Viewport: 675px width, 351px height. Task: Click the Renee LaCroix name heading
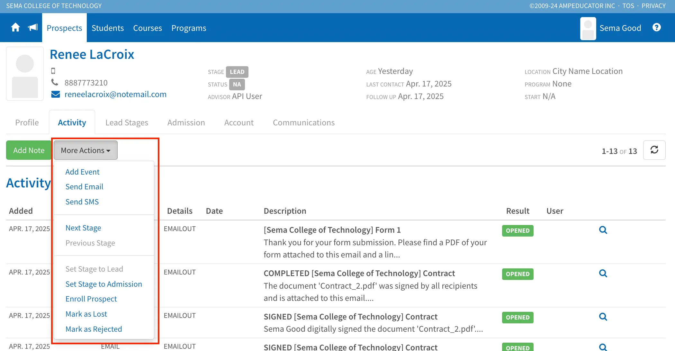92,54
